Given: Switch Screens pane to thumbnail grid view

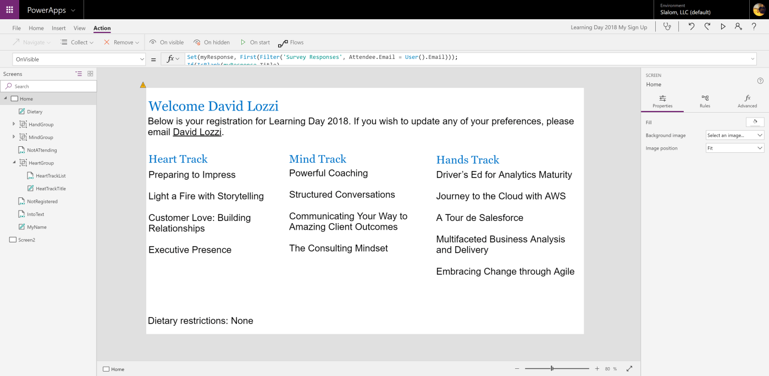Looking at the screenshot, I should pos(90,74).
